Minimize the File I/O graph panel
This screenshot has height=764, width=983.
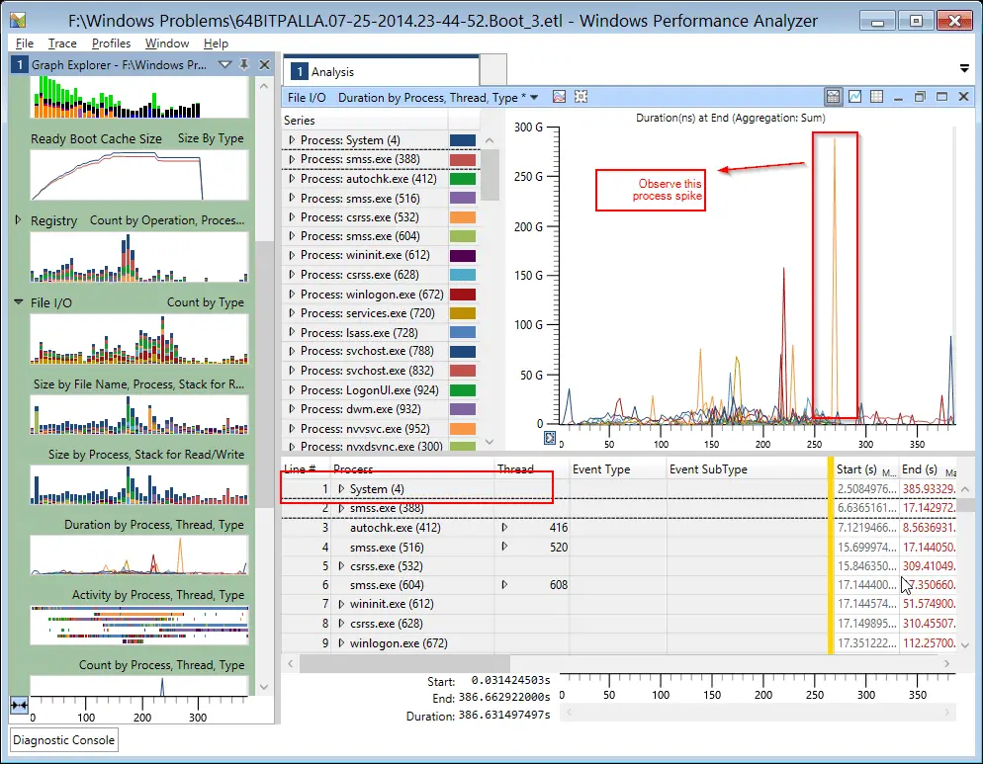point(898,97)
